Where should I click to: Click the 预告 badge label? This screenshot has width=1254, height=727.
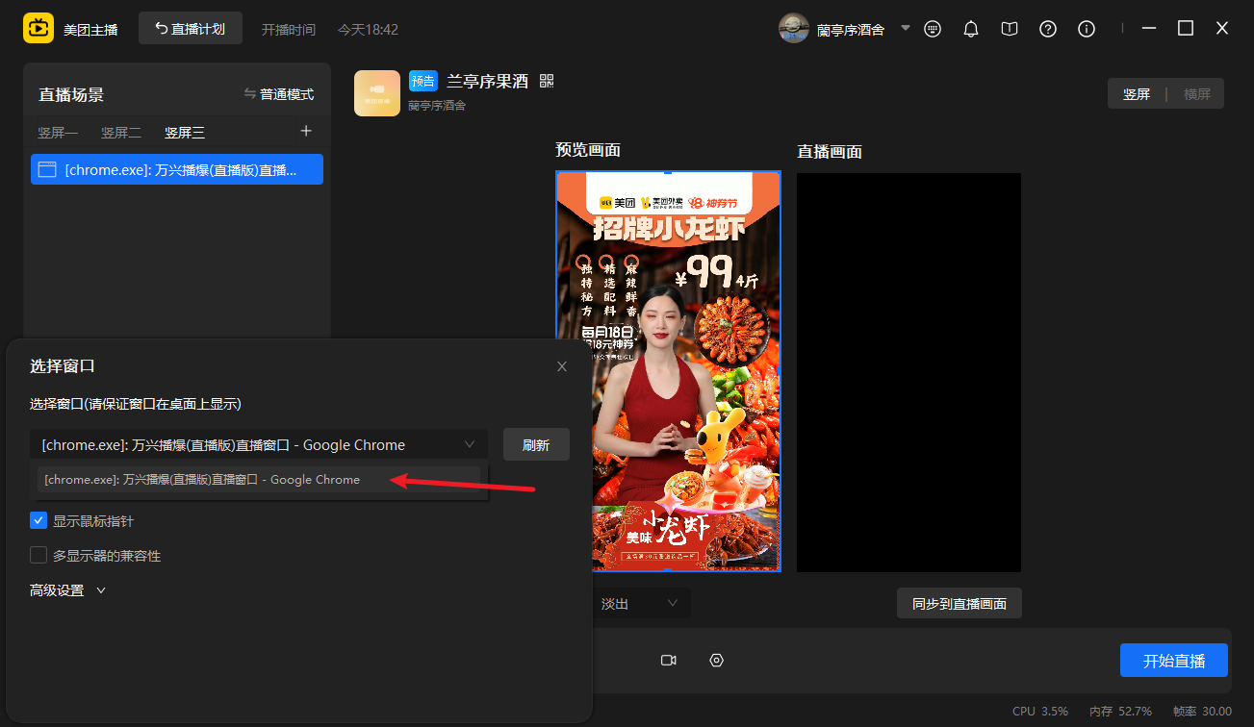click(x=423, y=81)
